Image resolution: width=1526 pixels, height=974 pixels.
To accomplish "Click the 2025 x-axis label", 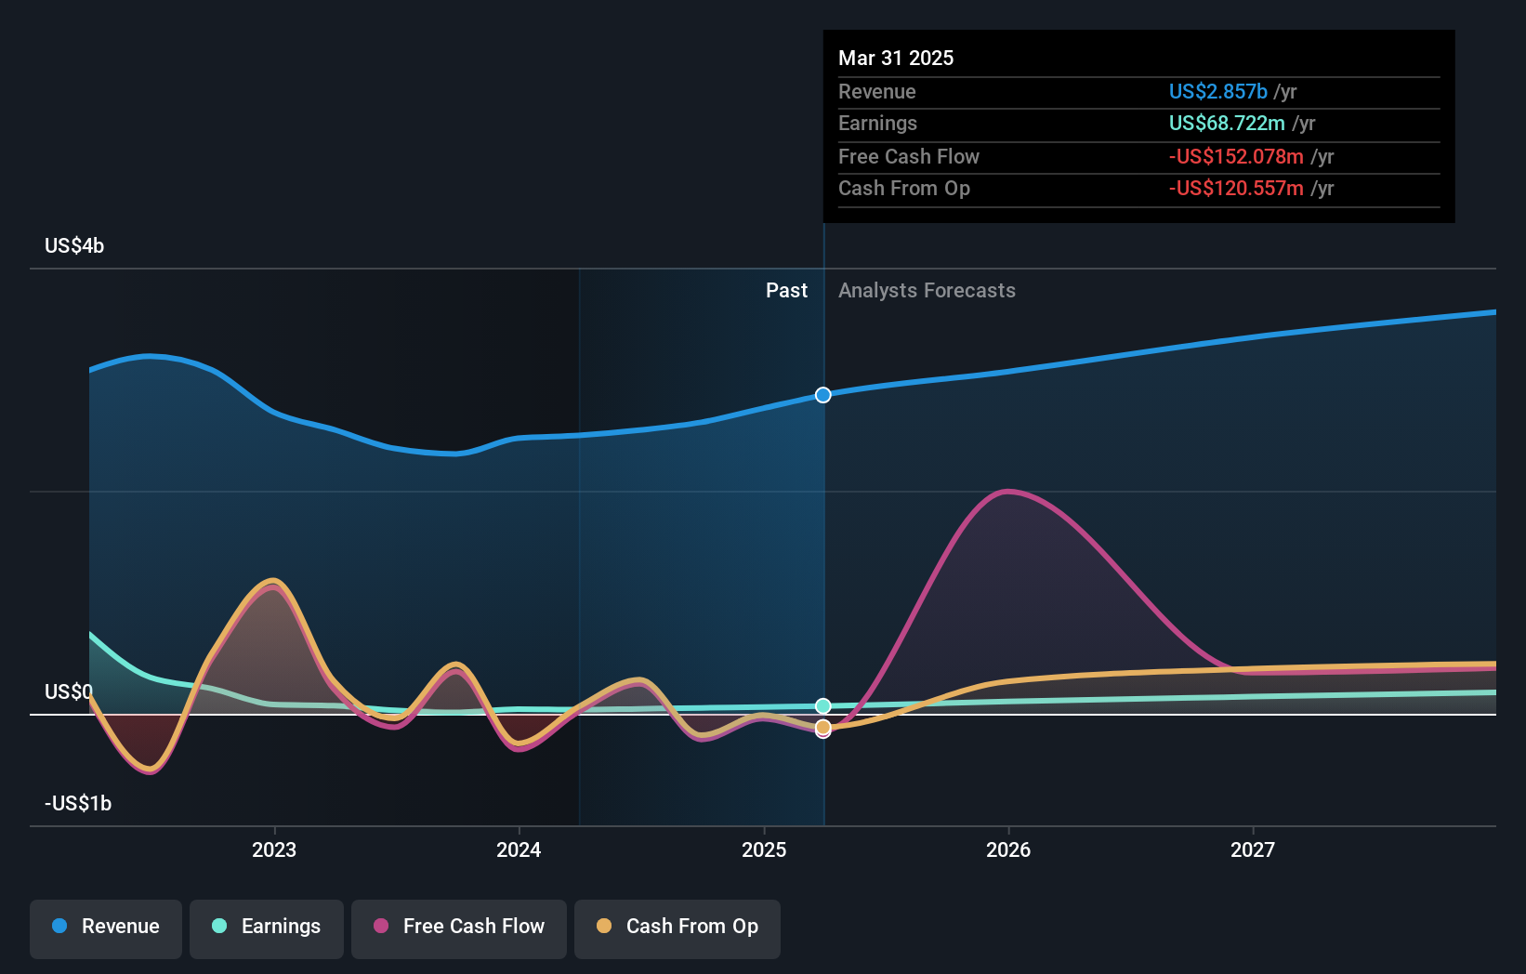I will pos(764,849).
